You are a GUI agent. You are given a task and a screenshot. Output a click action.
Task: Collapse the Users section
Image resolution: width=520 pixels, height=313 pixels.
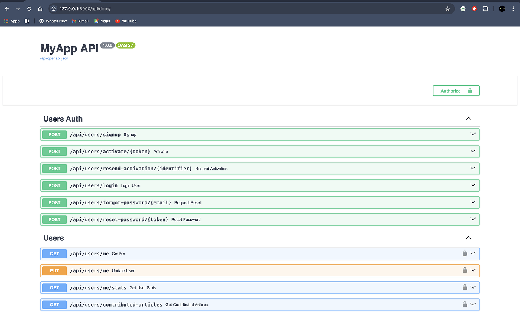coord(468,238)
